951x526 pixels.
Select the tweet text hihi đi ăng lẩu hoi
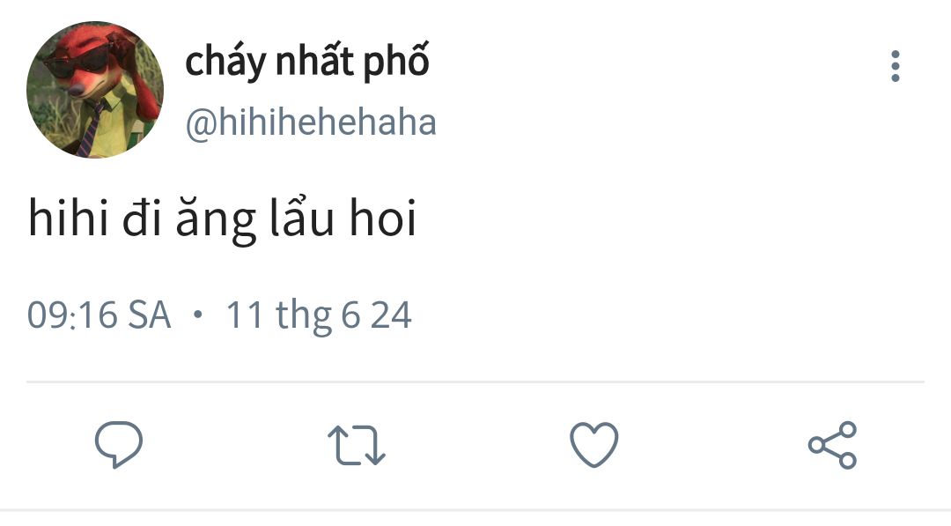(x=223, y=219)
